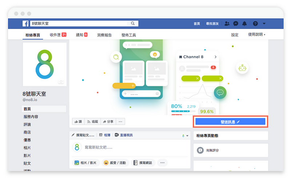Open 優惠 in the left sidebar
The image size is (291, 182).
point(27,140)
